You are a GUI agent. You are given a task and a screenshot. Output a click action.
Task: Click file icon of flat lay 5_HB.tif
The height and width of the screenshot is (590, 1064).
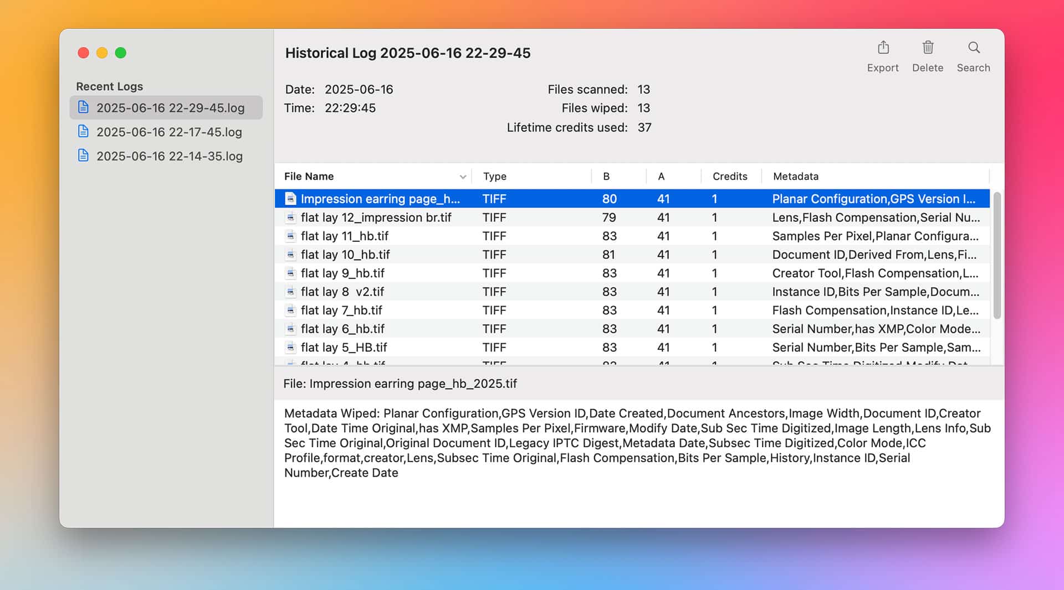coord(290,347)
